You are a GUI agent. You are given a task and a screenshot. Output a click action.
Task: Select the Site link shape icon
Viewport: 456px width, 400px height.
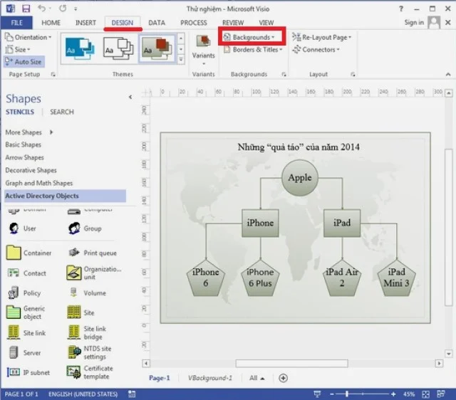14,332
